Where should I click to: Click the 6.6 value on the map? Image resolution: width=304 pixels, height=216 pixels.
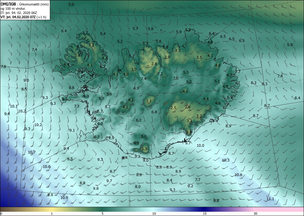(71, 88)
